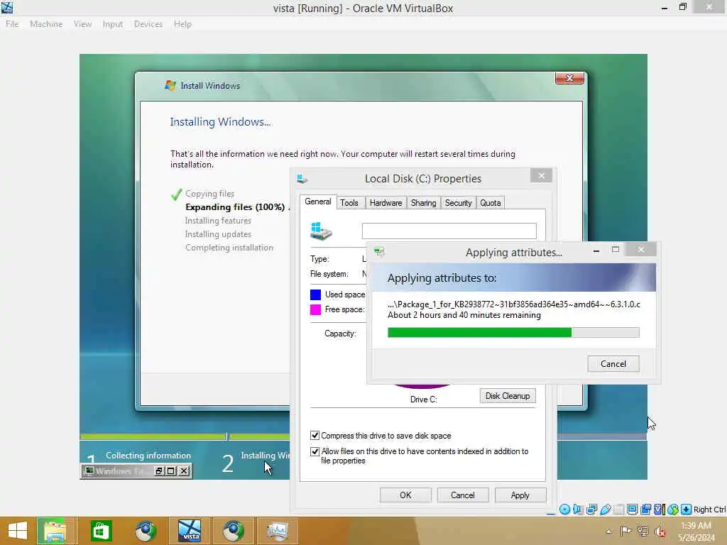727x545 pixels.
Task: Show hidden tray icons arrow
Action: [608, 531]
